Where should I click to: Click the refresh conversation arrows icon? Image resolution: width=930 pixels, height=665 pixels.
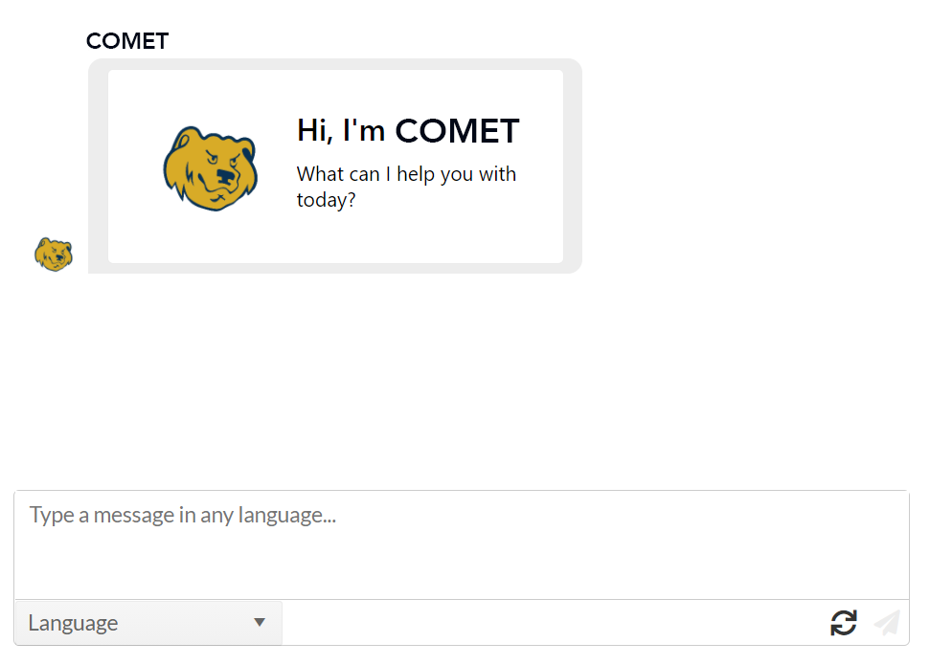click(x=844, y=623)
